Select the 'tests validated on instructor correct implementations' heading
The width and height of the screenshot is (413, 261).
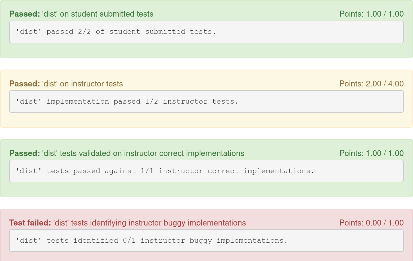143,153
